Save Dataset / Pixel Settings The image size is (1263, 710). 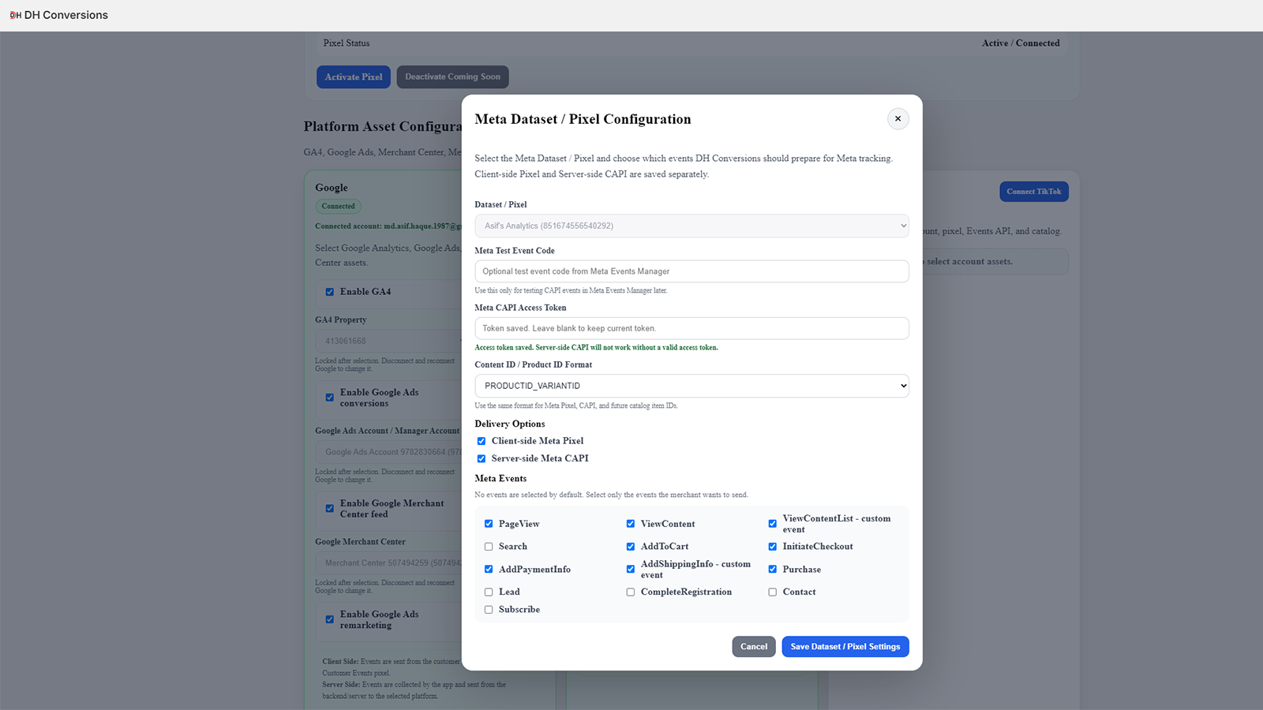845,647
